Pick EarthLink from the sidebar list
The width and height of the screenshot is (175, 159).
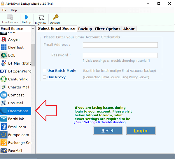coord(16,119)
